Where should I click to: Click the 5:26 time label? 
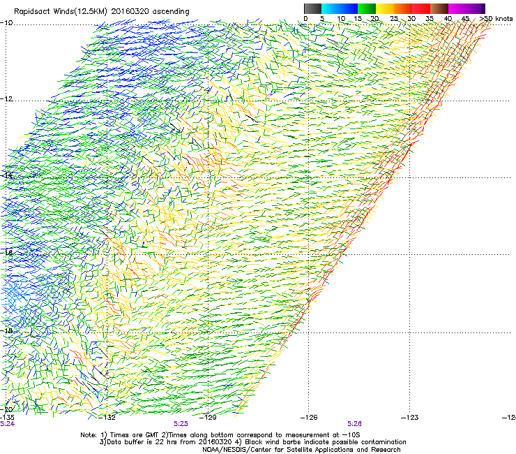point(354,424)
